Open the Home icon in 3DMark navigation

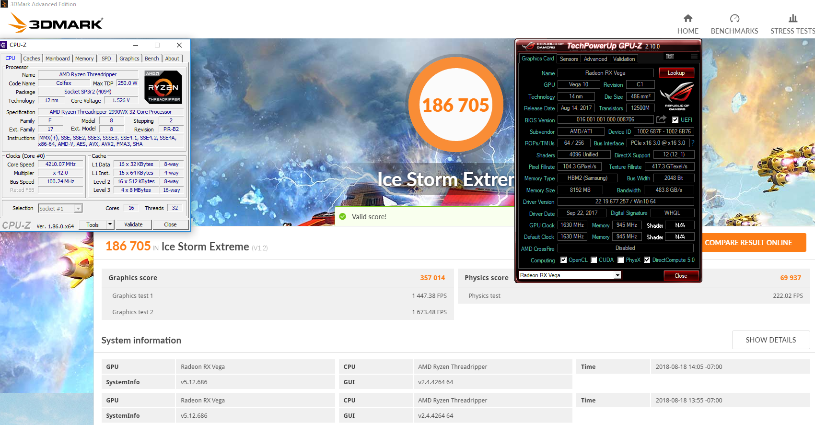[x=688, y=18]
